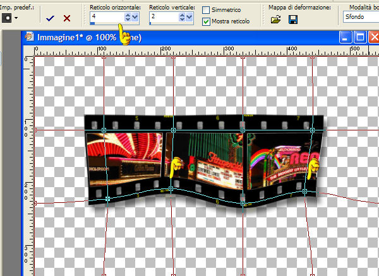This screenshot has height=276, width=379.
Task: Click the lowest cyan mesh node on the film strip
Action: pyautogui.click(x=243, y=204)
